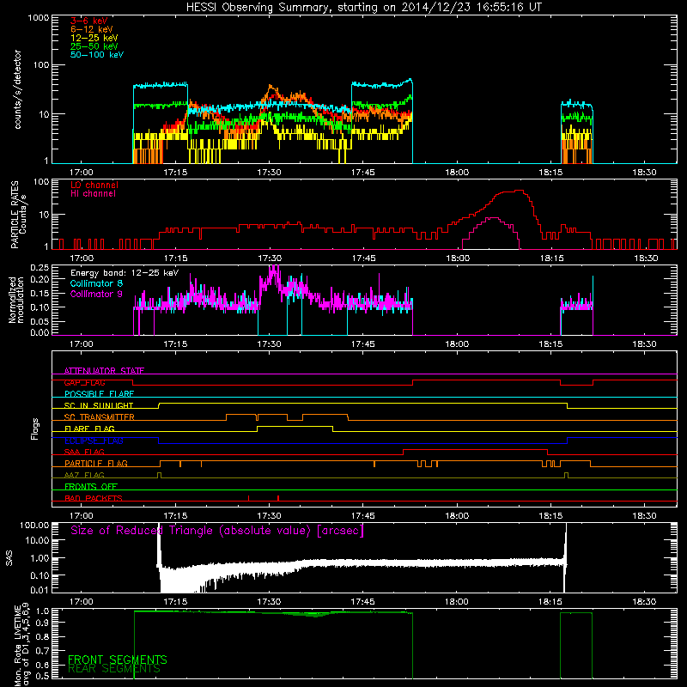Click the 0.25 value on modulation axis

40,267
